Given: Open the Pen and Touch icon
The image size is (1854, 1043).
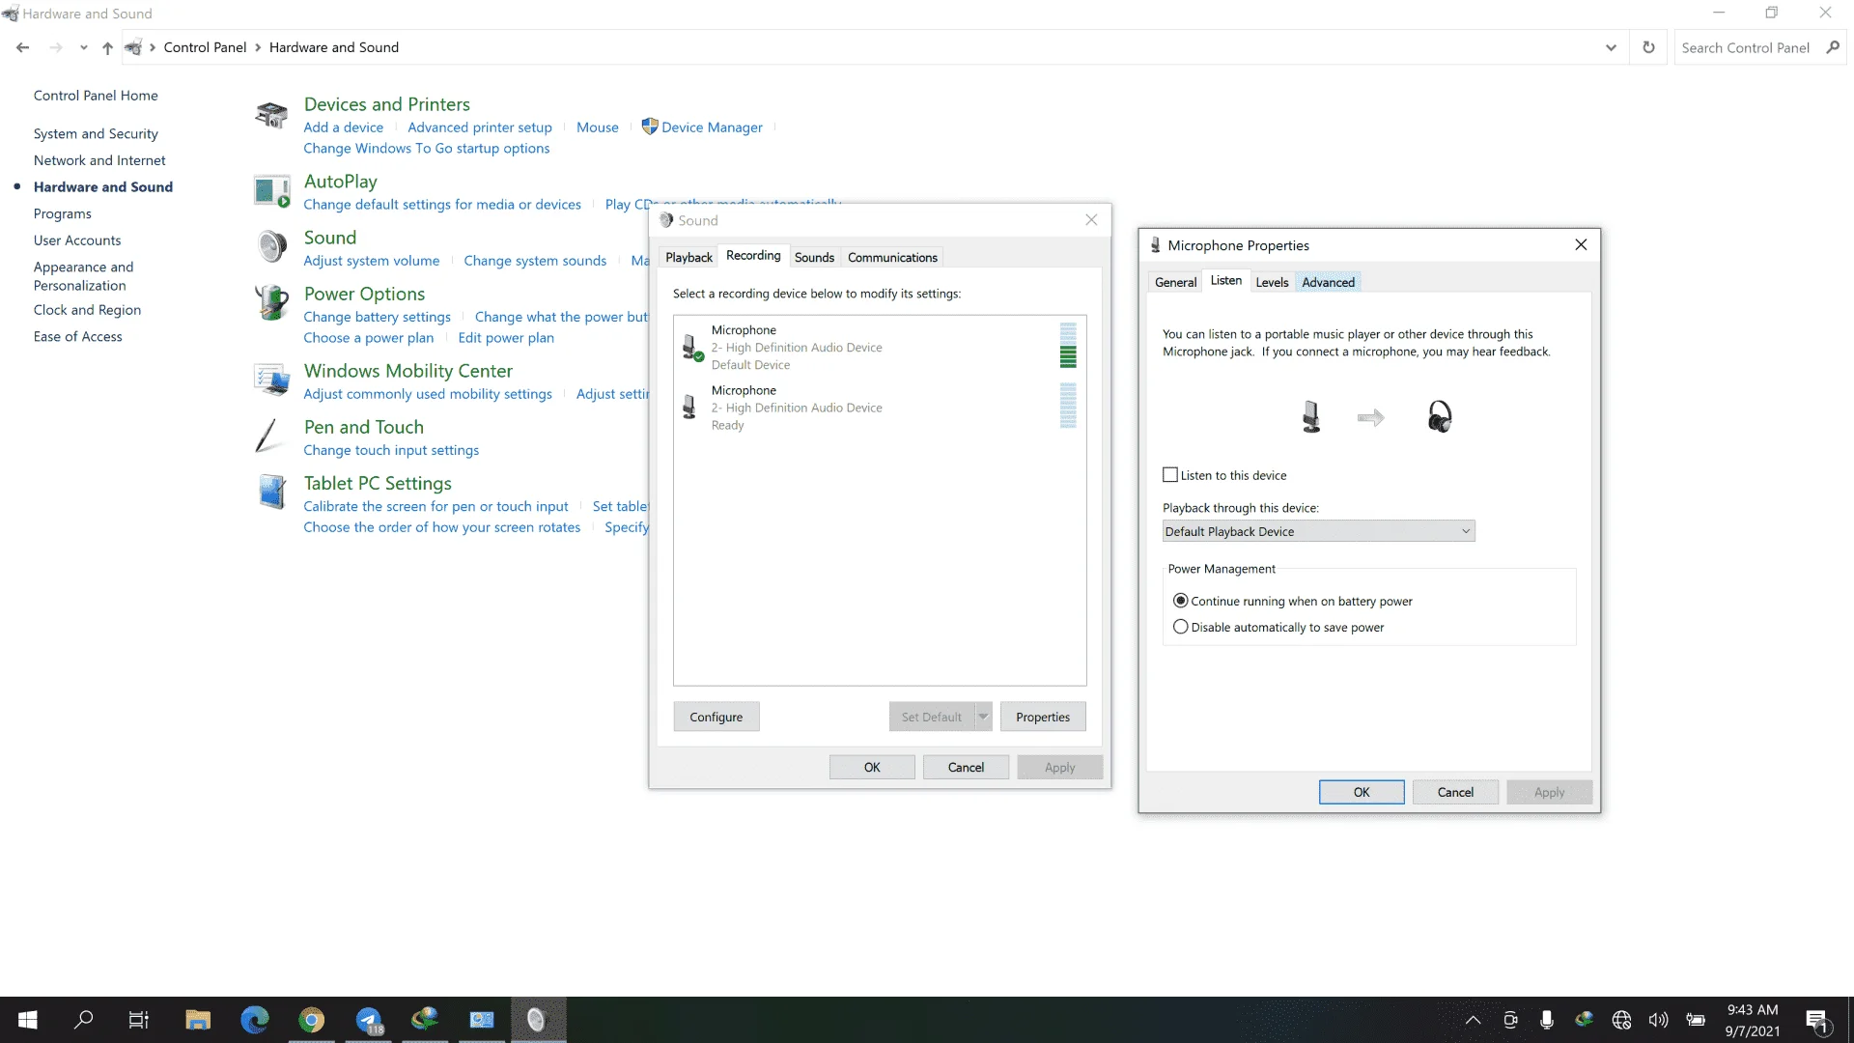Looking at the screenshot, I should tap(267, 436).
